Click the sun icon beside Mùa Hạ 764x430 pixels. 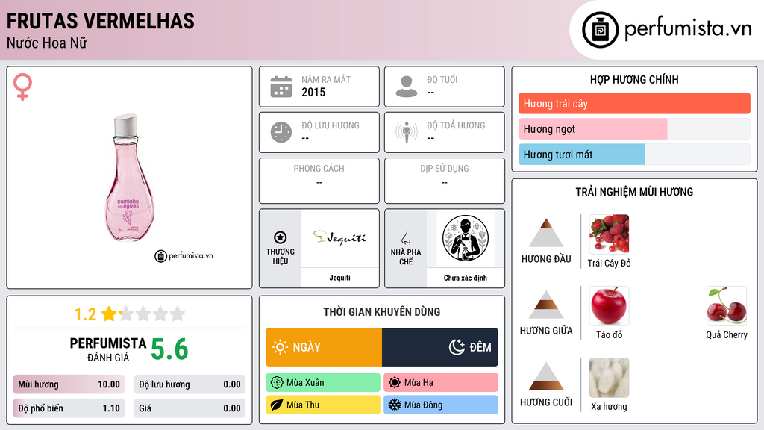tap(395, 383)
